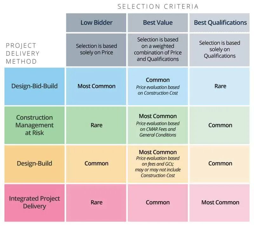Click the cell mentioning fees and GCs
The height and width of the screenshot is (226, 254).
coord(158,164)
